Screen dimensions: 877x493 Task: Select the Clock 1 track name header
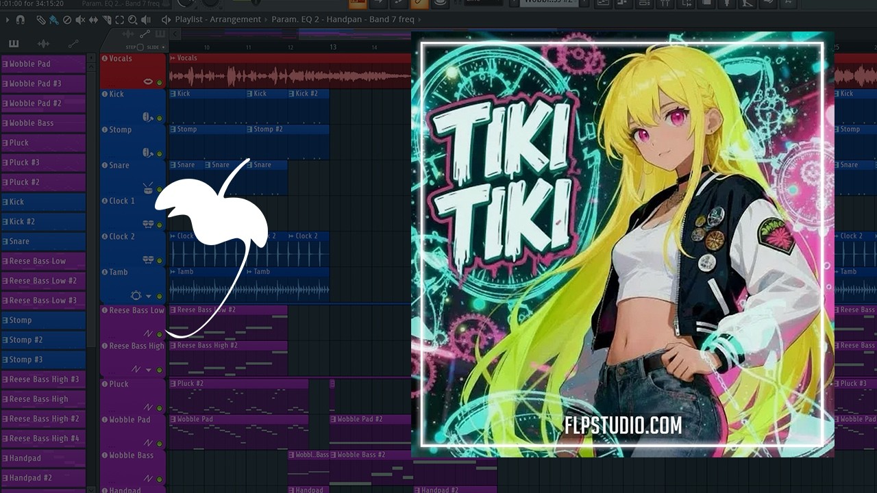(122, 201)
